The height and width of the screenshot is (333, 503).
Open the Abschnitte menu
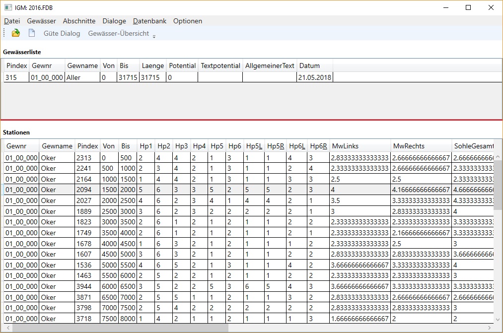79,21
